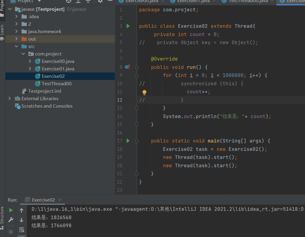Fold the main method at line 17
Screen dimensions: 305x237
point(137,141)
